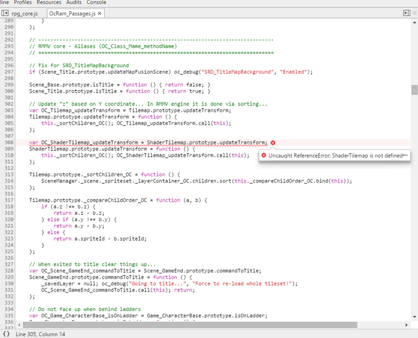Click the 'Fix for SRD_TitleMapBackground' comment
Screen dimensions: 418x338
pyautogui.click(x=79, y=65)
